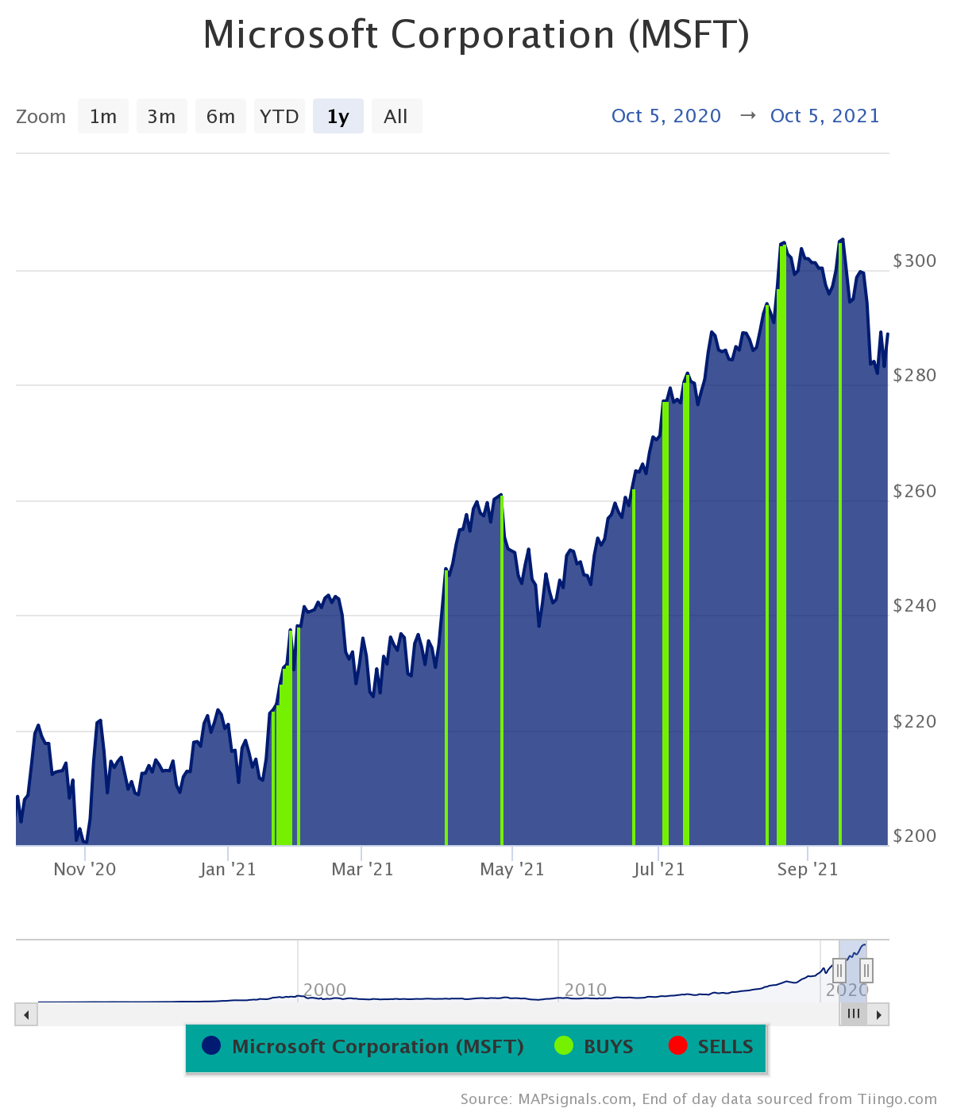This screenshot has width=953, height=1112.
Task: Click the navigator scrollbar thumb
Action: [x=854, y=1014]
